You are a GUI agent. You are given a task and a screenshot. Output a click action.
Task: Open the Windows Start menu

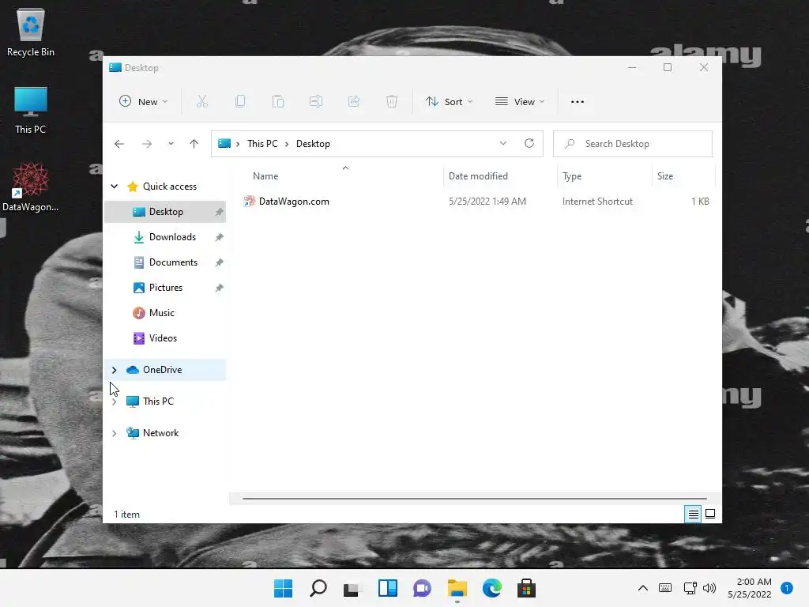pos(283,588)
